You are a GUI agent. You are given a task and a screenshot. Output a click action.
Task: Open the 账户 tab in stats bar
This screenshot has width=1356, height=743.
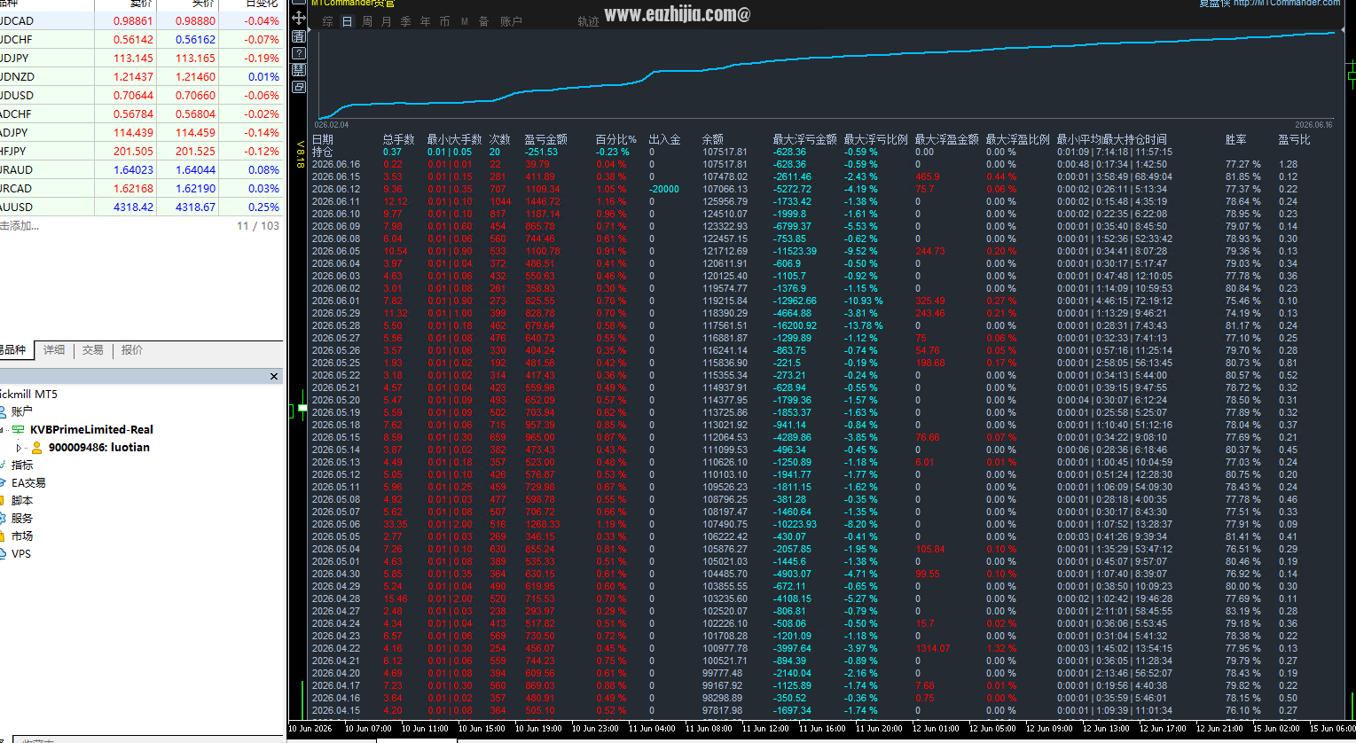pyautogui.click(x=511, y=21)
